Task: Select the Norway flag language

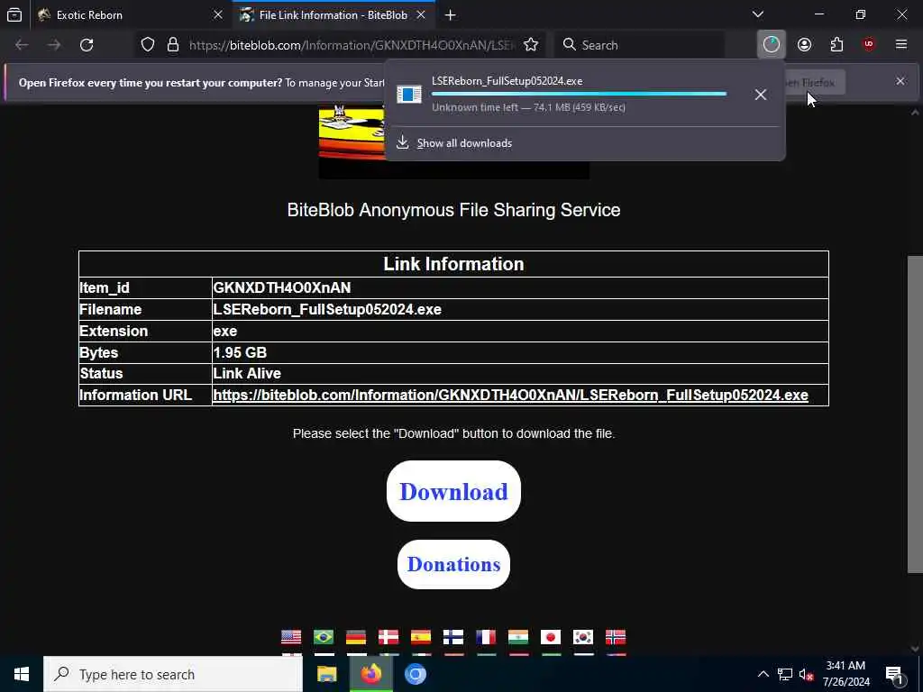Action: tap(616, 637)
